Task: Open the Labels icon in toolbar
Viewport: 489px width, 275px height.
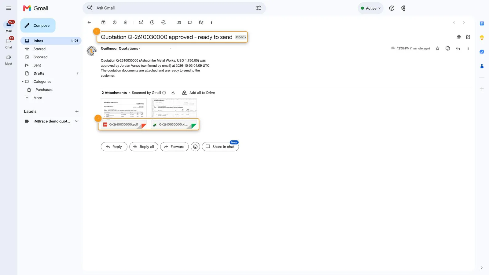Action: 190,22
